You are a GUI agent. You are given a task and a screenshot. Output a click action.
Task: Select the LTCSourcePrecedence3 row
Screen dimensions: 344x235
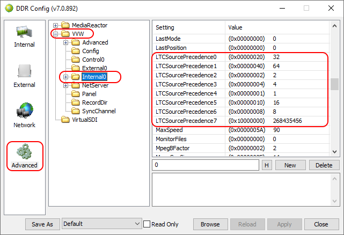(x=241, y=84)
